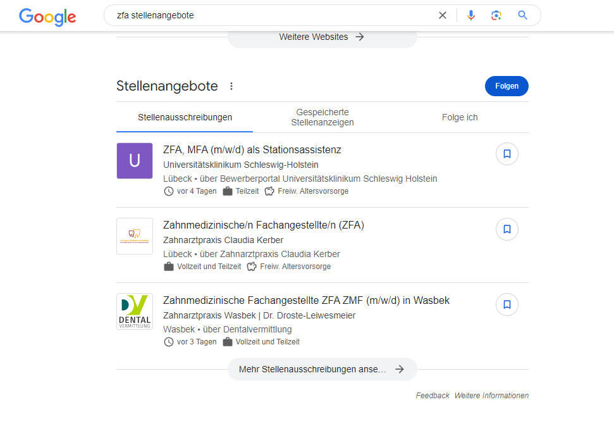Click the magnifying glass search icon
This screenshot has height=428, width=614.
click(x=522, y=15)
